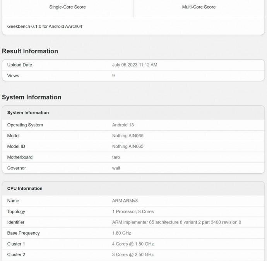Image resolution: width=267 pixels, height=261 pixels.
Task: Click the CPU Information table header
Action: 25,189
